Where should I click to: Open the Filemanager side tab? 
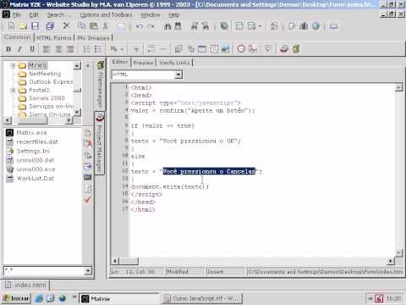(100, 85)
